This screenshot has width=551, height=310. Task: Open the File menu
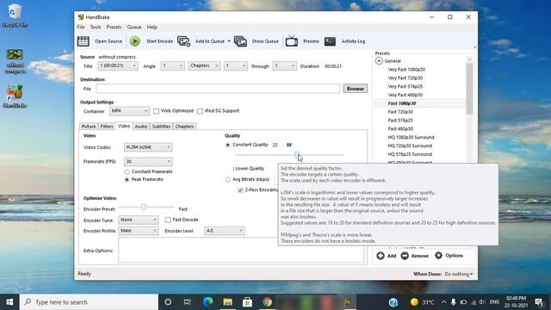pos(81,27)
